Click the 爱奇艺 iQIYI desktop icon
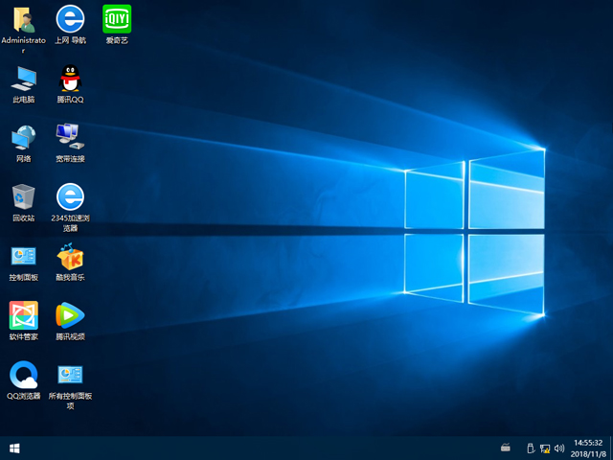Screen dimensions: 613x460 pyautogui.click(x=117, y=19)
